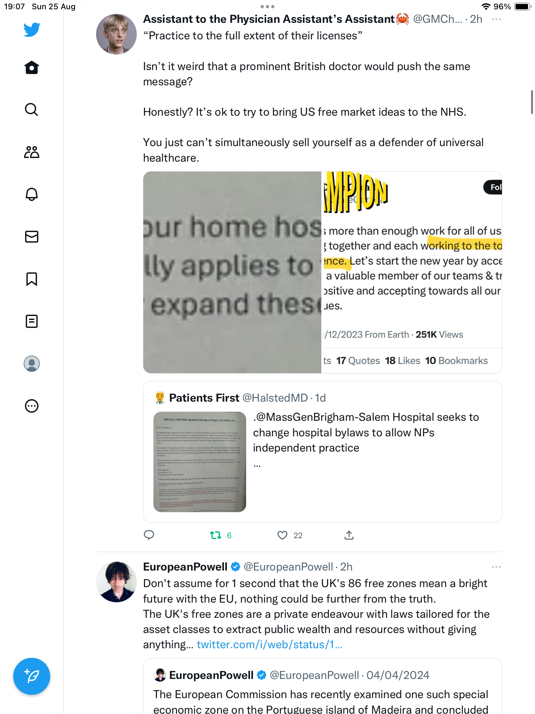Open the twitter.com/i/web/status link

click(x=269, y=645)
